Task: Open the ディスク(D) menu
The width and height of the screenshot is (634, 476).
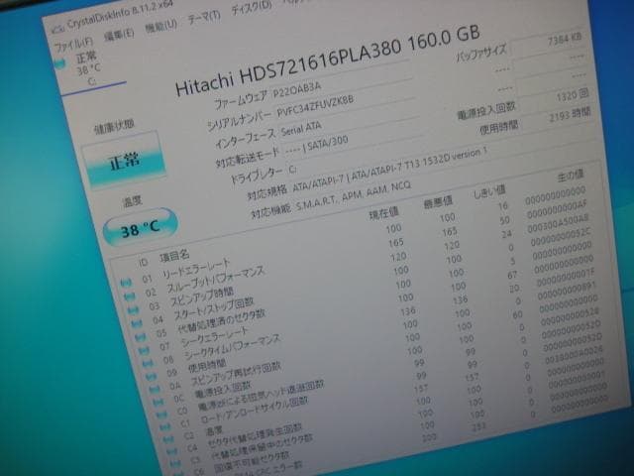Action: tap(251, 8)
